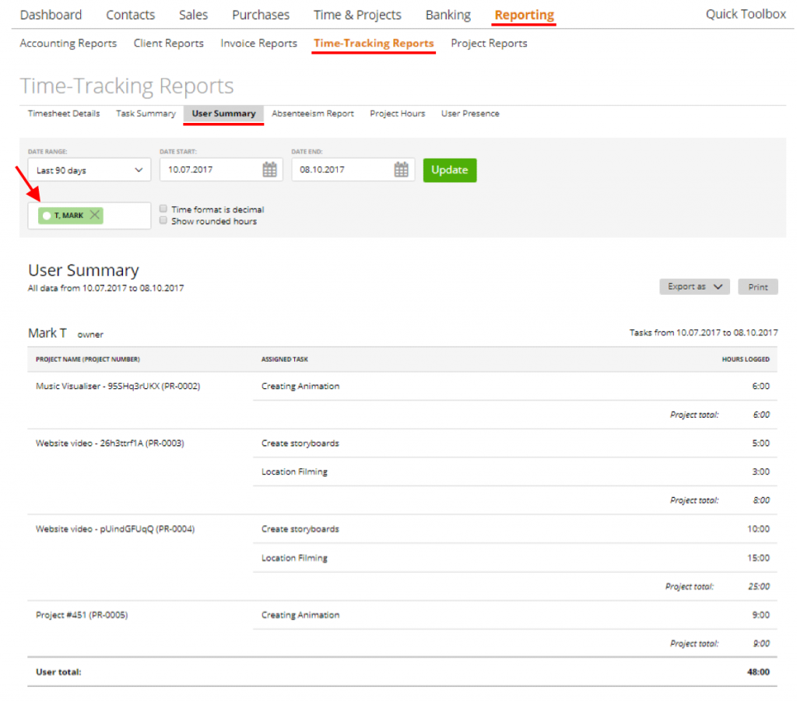This screenshot has width=797, height=701.
Task: Click the green Update button
Action: [x=450, y=170]
